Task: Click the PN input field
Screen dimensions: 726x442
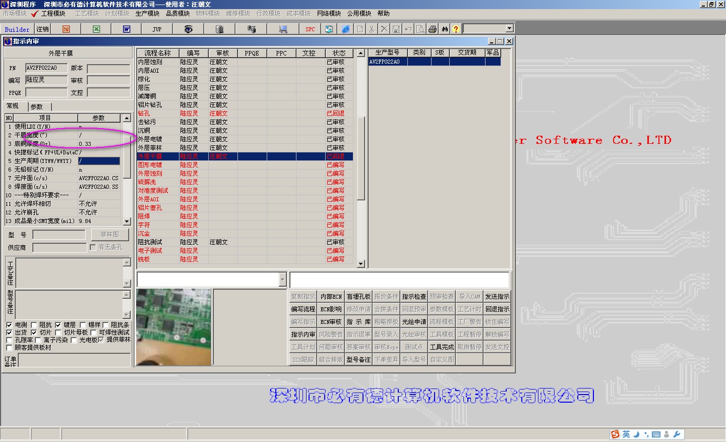Action: tap(46, 68)
